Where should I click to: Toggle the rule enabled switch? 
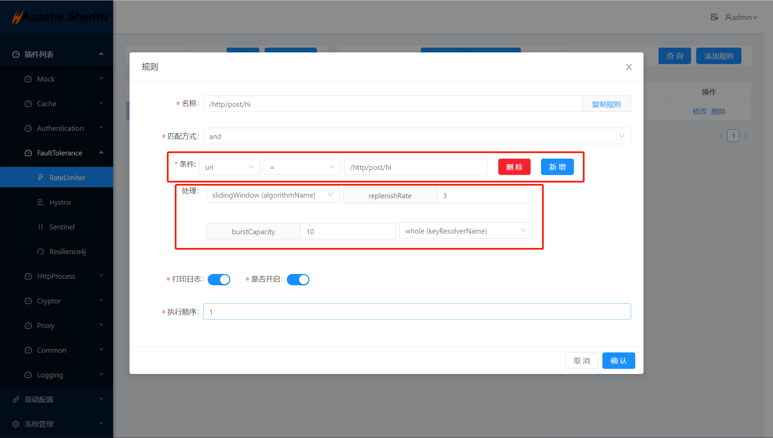coord(298,279)
